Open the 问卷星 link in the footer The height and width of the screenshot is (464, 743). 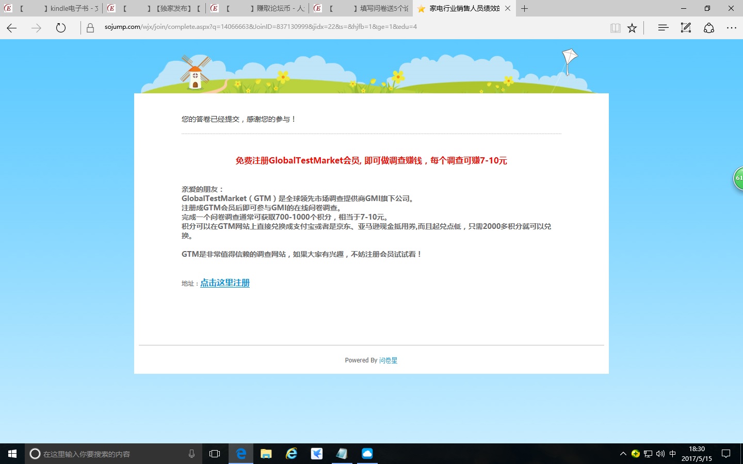pos(388,360)
